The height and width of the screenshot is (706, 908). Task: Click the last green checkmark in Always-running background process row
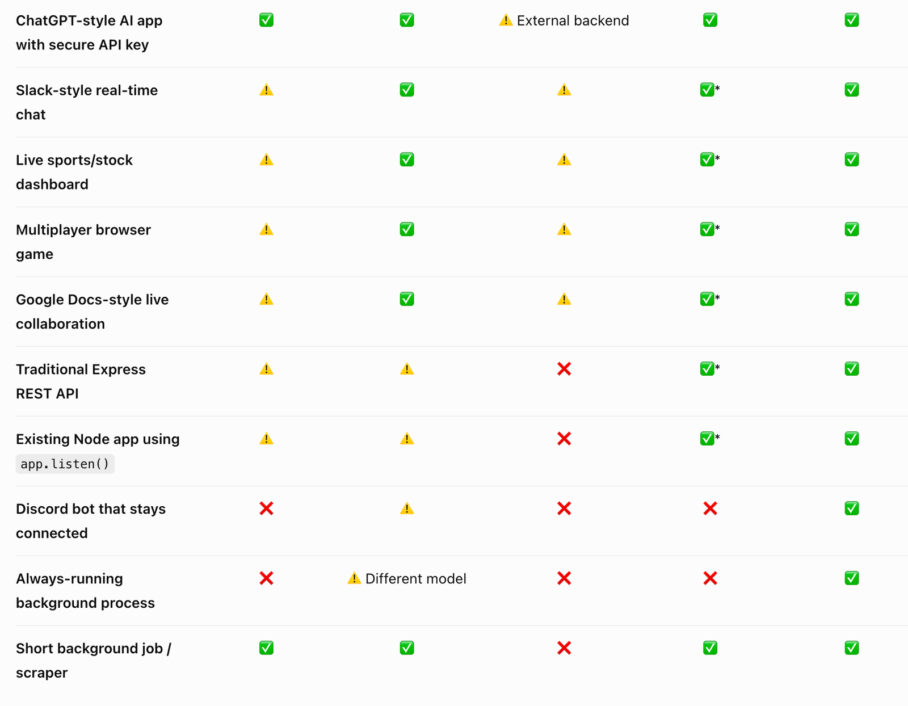852,578
